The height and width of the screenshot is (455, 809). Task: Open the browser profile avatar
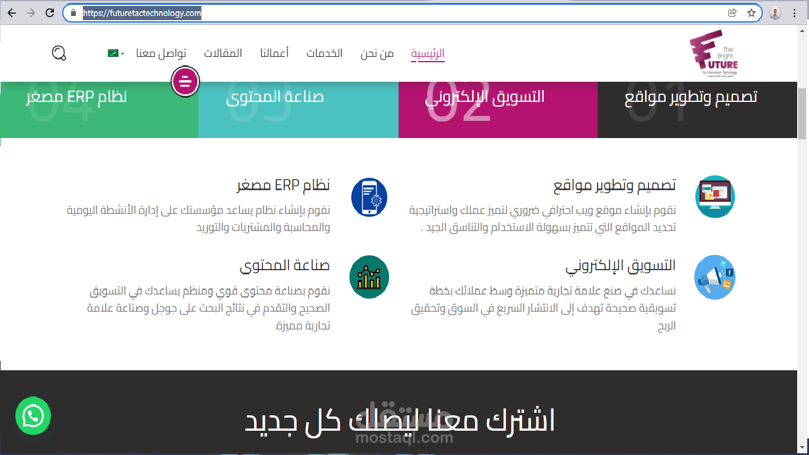pos(775,12)
